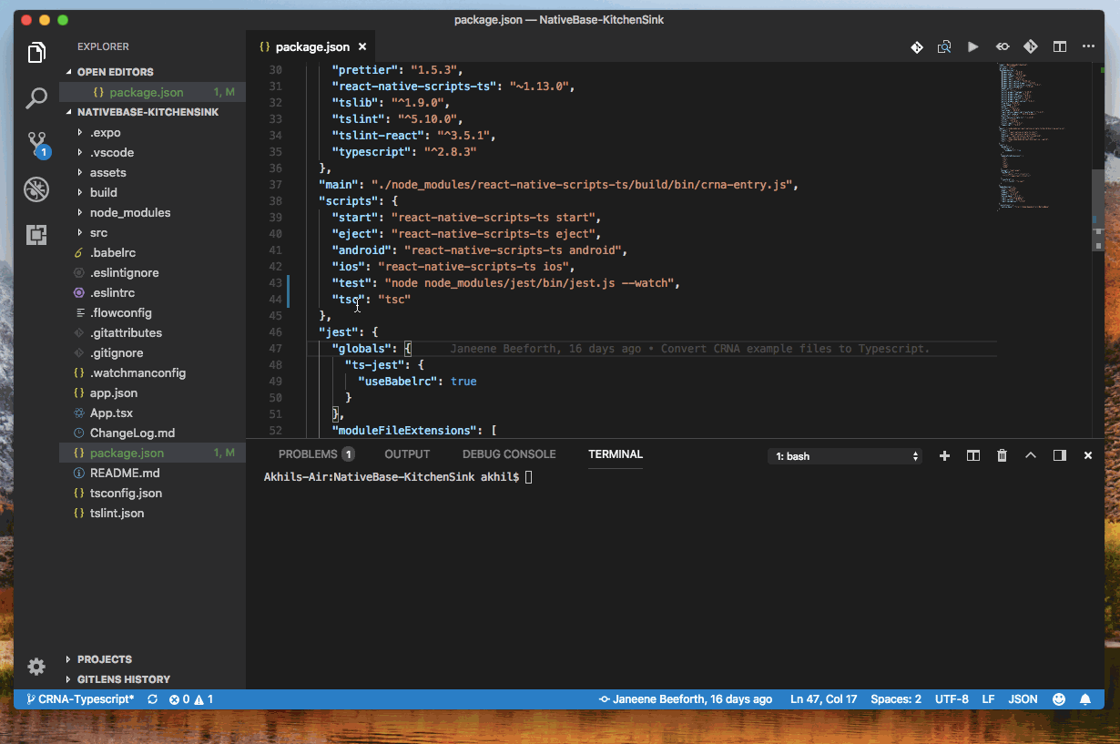This screenshot has height=744, width=1120.
Task: Click the sync changes icon in status bar
Action: point(152,699)
